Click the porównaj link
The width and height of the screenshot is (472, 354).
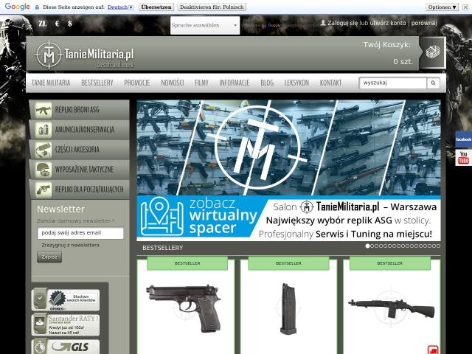pos(424,23)
